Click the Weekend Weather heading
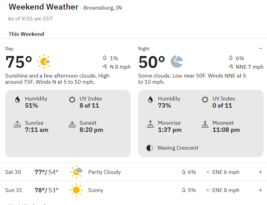The image size is (267, 205). click(x=43, y=7)
